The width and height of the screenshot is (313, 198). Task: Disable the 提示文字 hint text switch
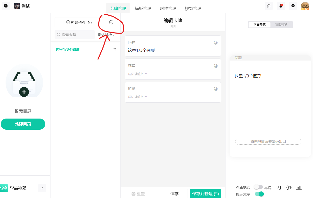[259, 194]
